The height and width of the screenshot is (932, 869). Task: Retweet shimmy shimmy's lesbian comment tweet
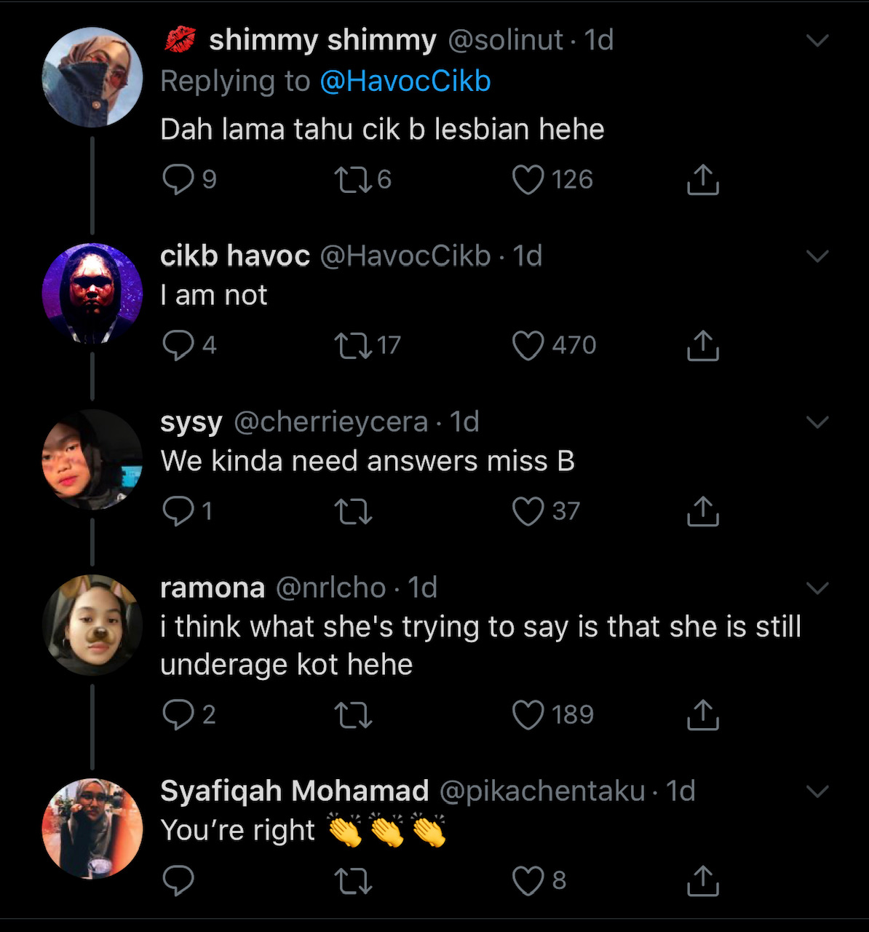click(x=353, y=179)
